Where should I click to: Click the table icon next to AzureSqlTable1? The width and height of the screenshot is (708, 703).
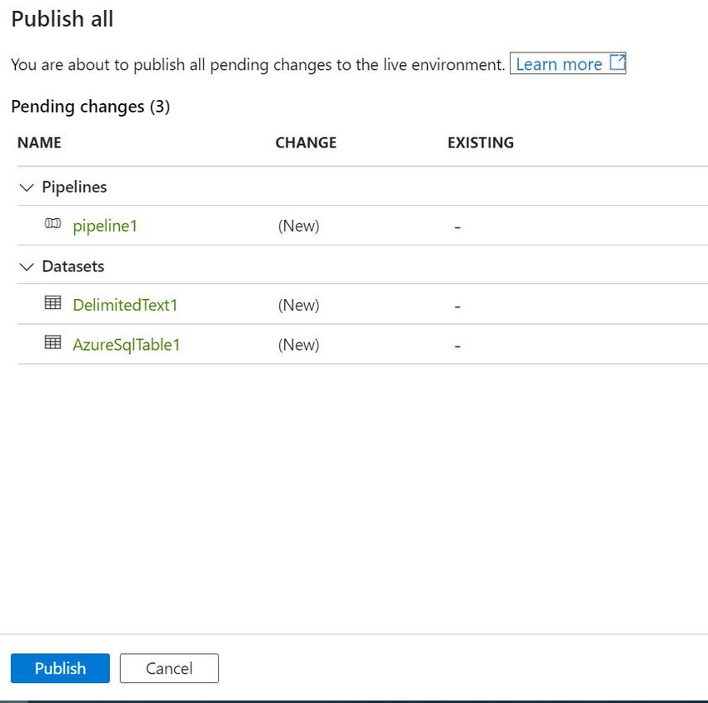52,342
